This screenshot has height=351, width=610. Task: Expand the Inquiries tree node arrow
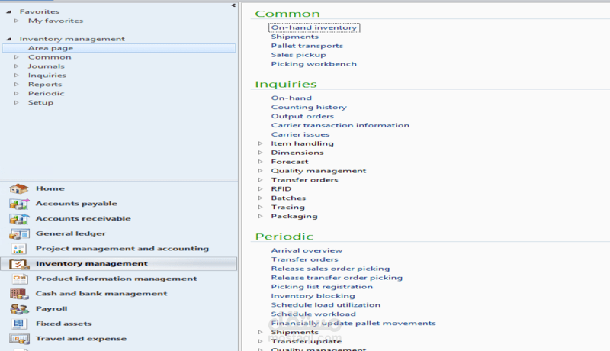pos(16,75)
